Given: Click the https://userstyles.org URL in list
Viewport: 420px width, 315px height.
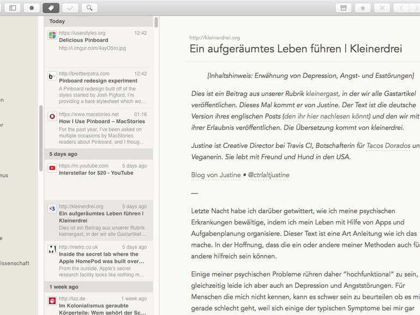Looking at the screenshot, I should (82, 33).
